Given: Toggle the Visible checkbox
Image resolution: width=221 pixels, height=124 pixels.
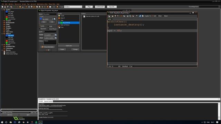Looking at the screenshot, I should [x=40, y=26].
